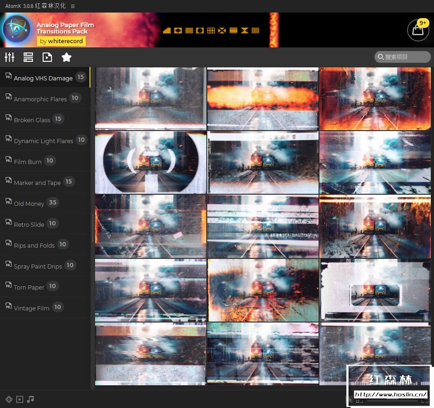
Task: Open the Anamorphic Flares category
Action: click(x=45, y=98)
